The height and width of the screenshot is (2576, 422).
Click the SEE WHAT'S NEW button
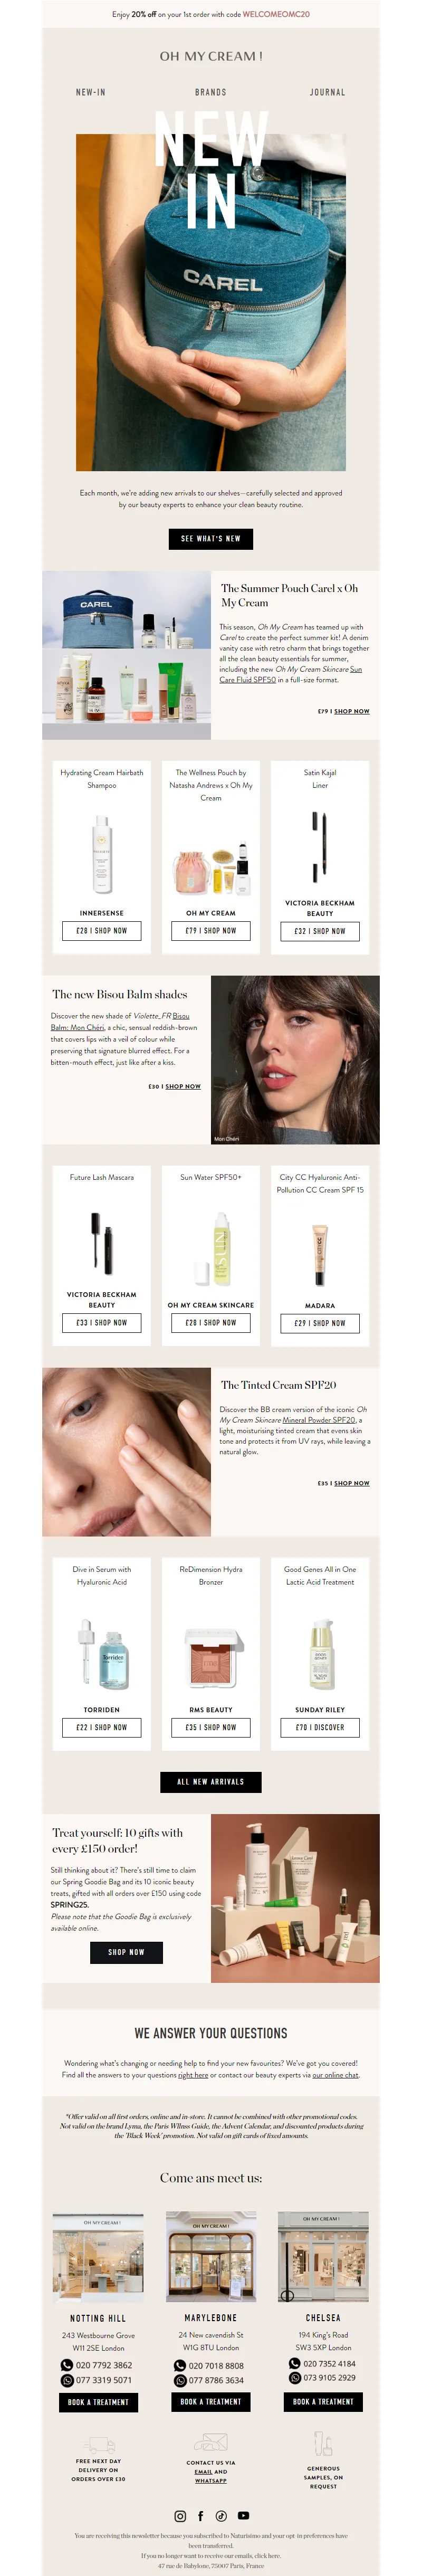[x=211, y=538]
